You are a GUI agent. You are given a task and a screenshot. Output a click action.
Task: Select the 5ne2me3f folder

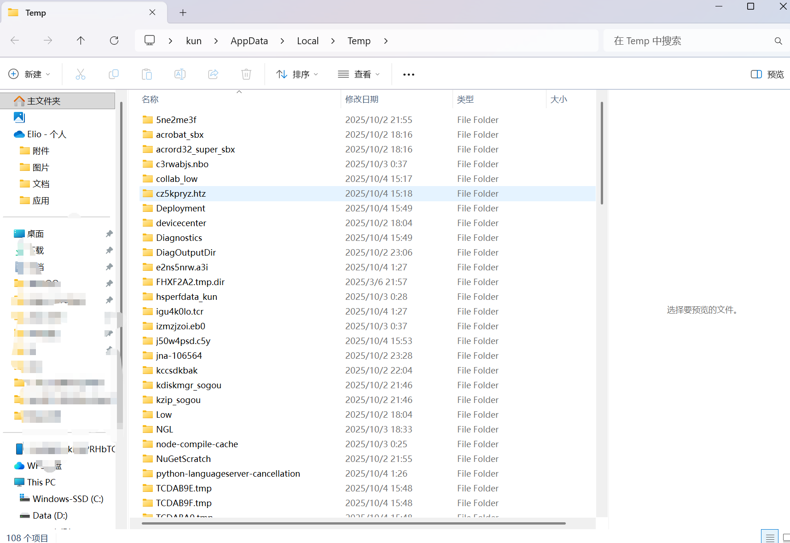367,120
